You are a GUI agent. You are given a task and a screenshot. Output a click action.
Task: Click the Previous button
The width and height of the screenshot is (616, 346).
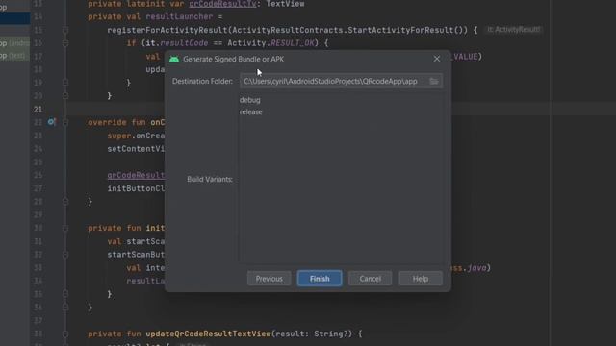coord(269,279)
